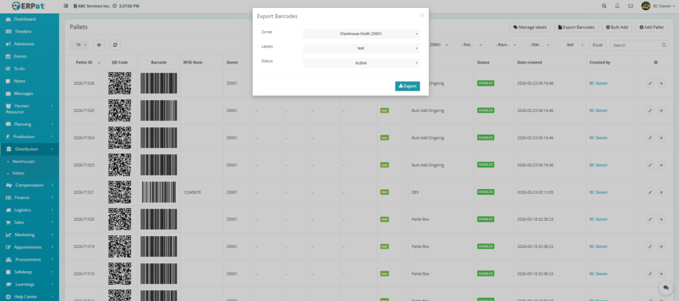
Task: Toggle the sidebar hamburger menu icon
Action: pos(66,6)
